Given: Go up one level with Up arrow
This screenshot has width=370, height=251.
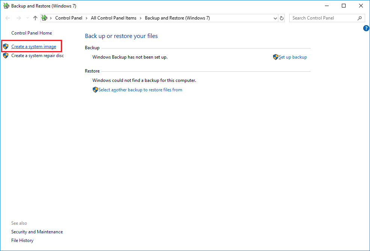Looking at the screenshot, I should (35, 18).
